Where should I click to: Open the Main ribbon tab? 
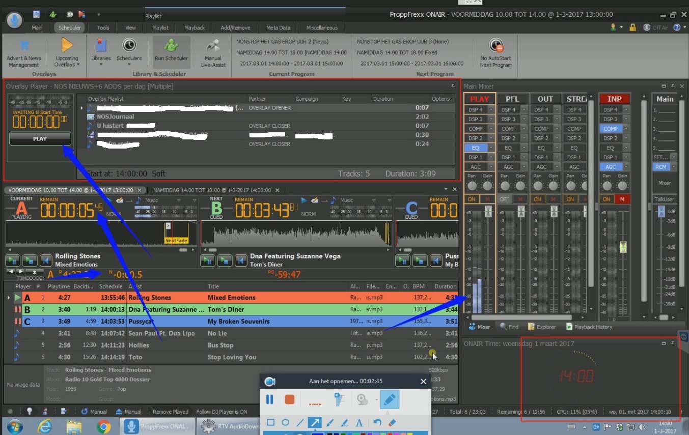[x=37, y=27]
